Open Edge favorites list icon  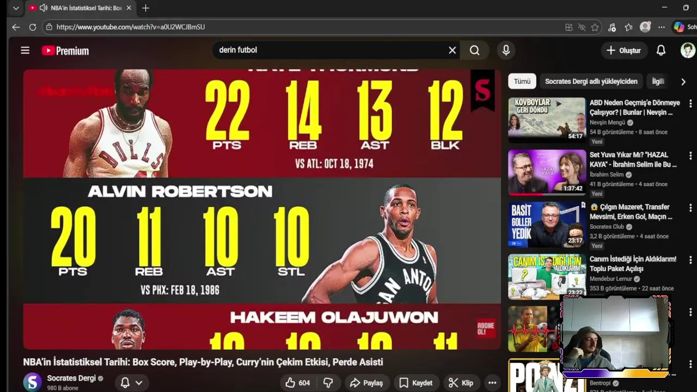pos(628,27)
